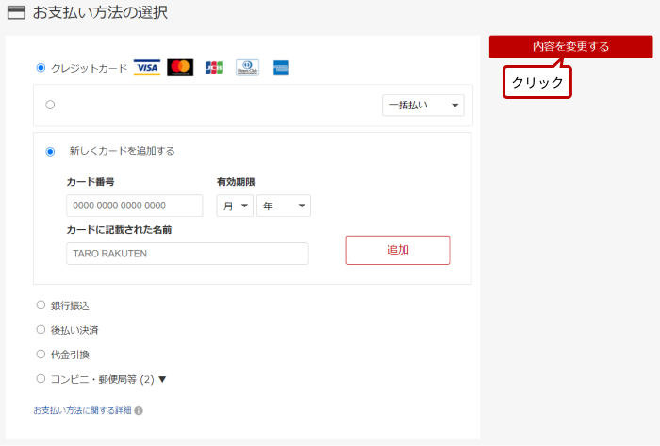
Task: Select the クレジットカード radio button
Action: coord(41,68)
